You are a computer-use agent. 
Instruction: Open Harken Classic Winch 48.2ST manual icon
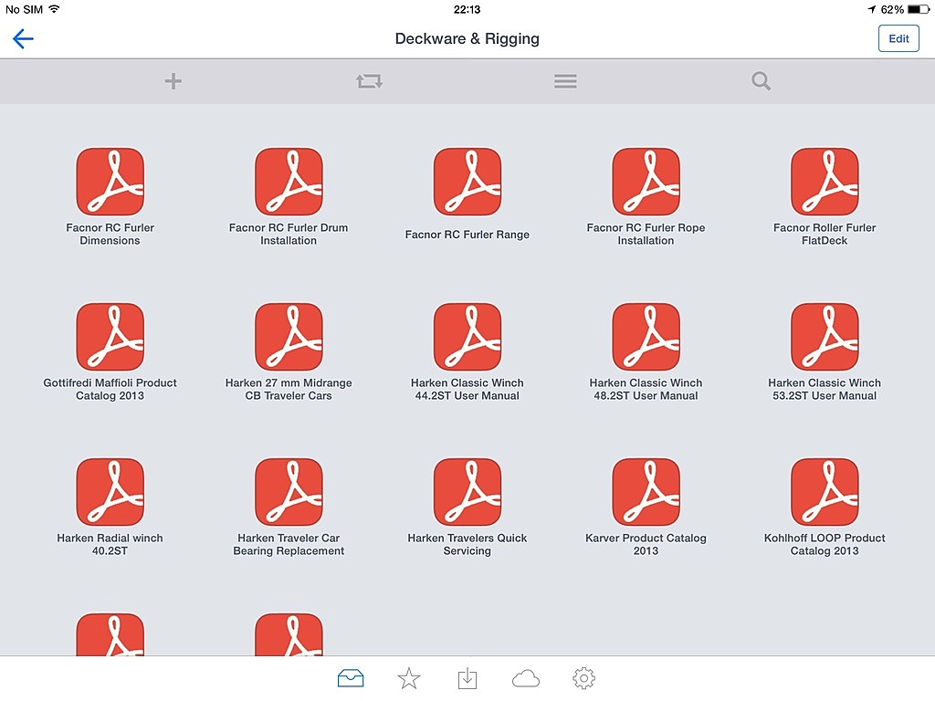[x=646, y=337]
